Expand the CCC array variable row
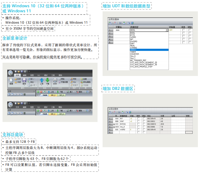 click(x=114, y=124)
